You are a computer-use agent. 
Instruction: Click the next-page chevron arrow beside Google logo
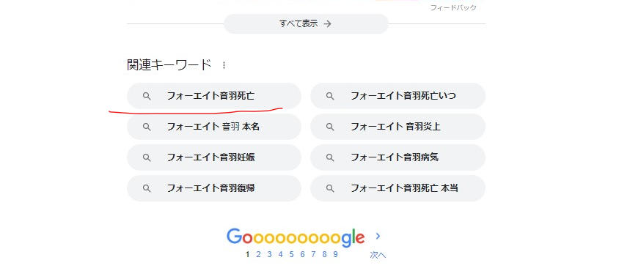pos(378,236)
